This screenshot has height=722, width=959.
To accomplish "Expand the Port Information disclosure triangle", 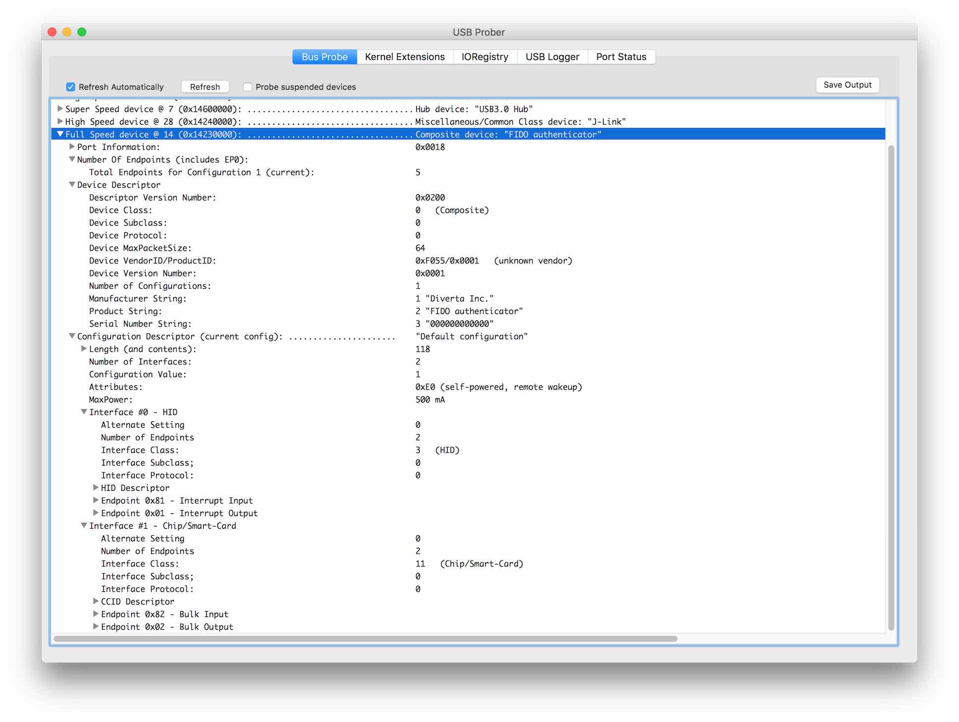I will click(71, 147).
